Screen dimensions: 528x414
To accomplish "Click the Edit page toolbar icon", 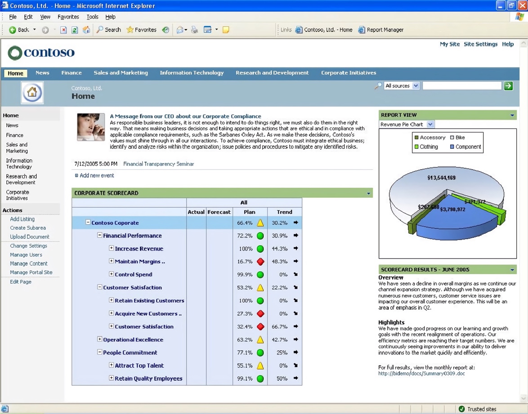I will coord(207,30).
